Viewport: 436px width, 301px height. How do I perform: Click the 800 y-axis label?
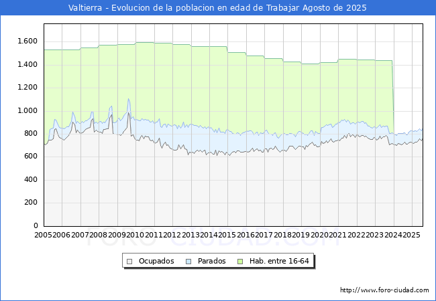pyautogui.click(x=30, y=134)
